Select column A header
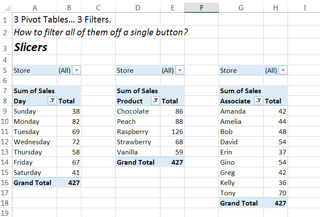 point(35,8)
